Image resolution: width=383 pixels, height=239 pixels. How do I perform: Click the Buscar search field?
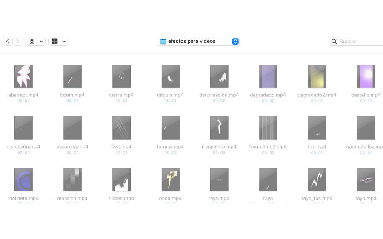(x=360, y=42)
